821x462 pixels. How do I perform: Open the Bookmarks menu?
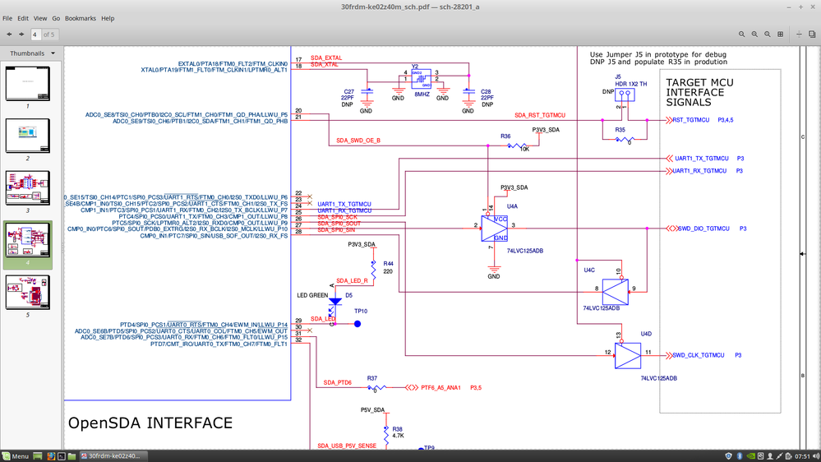[80, 18]
